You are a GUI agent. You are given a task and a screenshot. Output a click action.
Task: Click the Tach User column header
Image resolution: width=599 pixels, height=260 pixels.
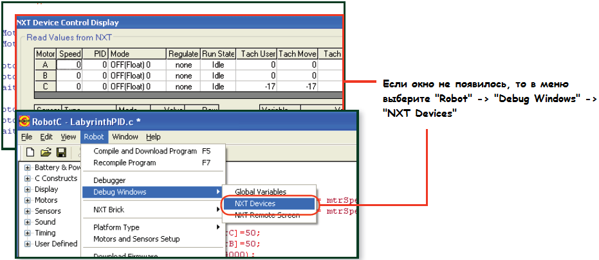tap(256, 54)
